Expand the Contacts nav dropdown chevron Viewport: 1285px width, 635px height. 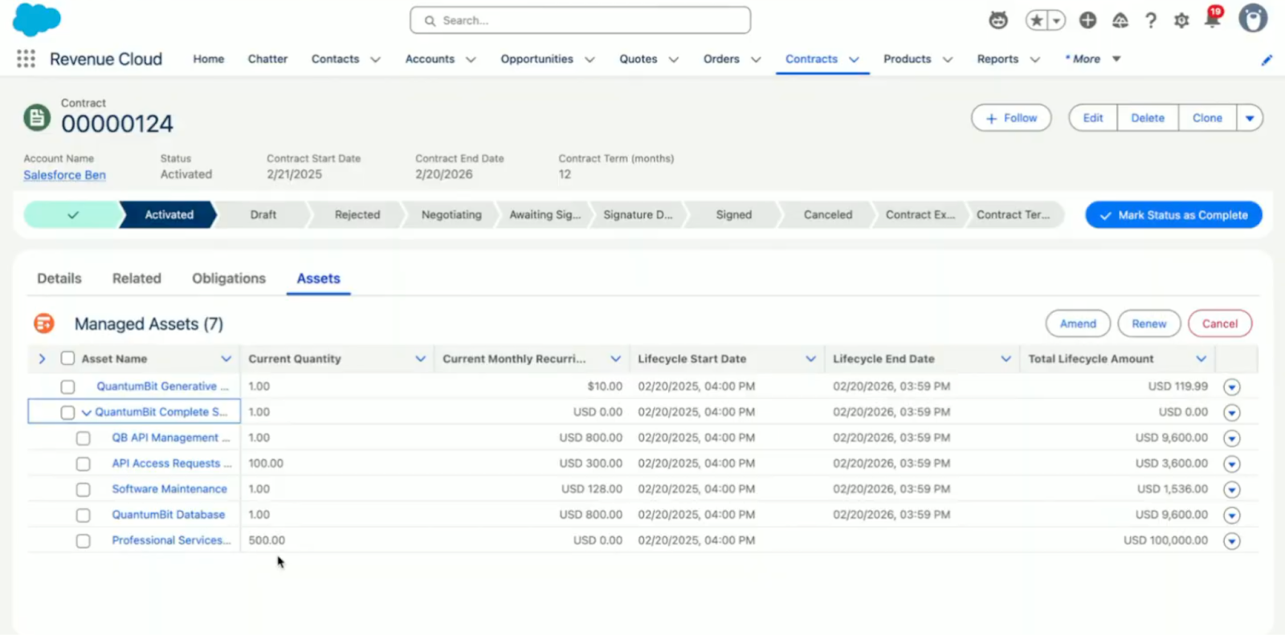tap(375, 59)
